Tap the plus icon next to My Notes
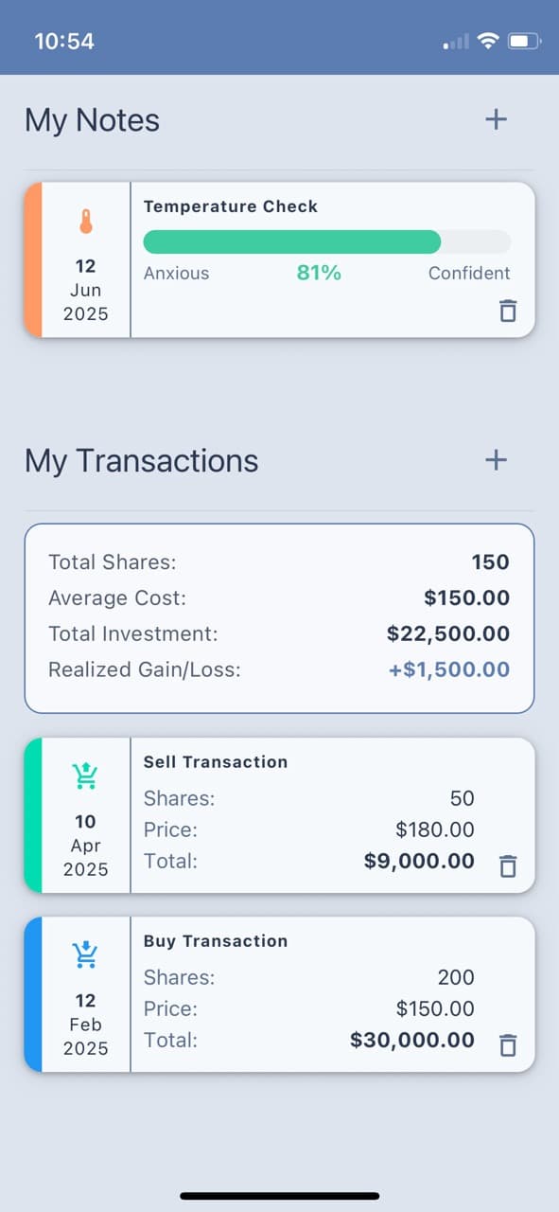Viewport: 559px width, 1212px height. 495,119
